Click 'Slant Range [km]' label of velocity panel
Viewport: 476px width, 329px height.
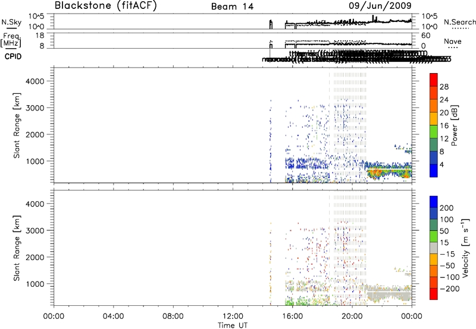[17, 248]
